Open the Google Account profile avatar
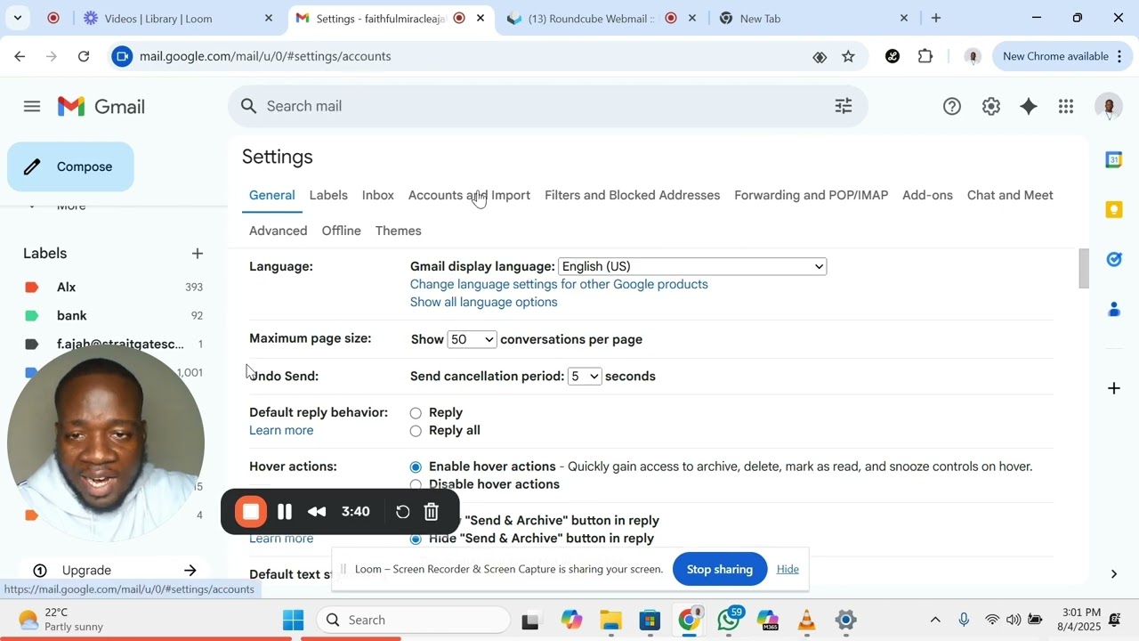This screenshot has width=1139, height=641. 1109,107
